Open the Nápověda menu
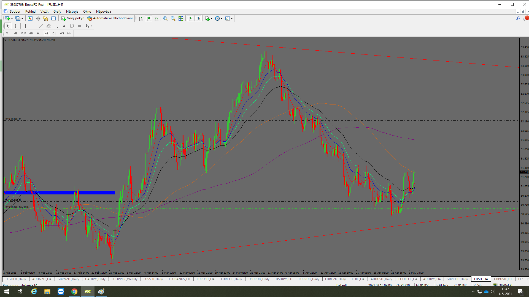The height and width of the screenshot is (297, 529). click(x=104, y=11)
